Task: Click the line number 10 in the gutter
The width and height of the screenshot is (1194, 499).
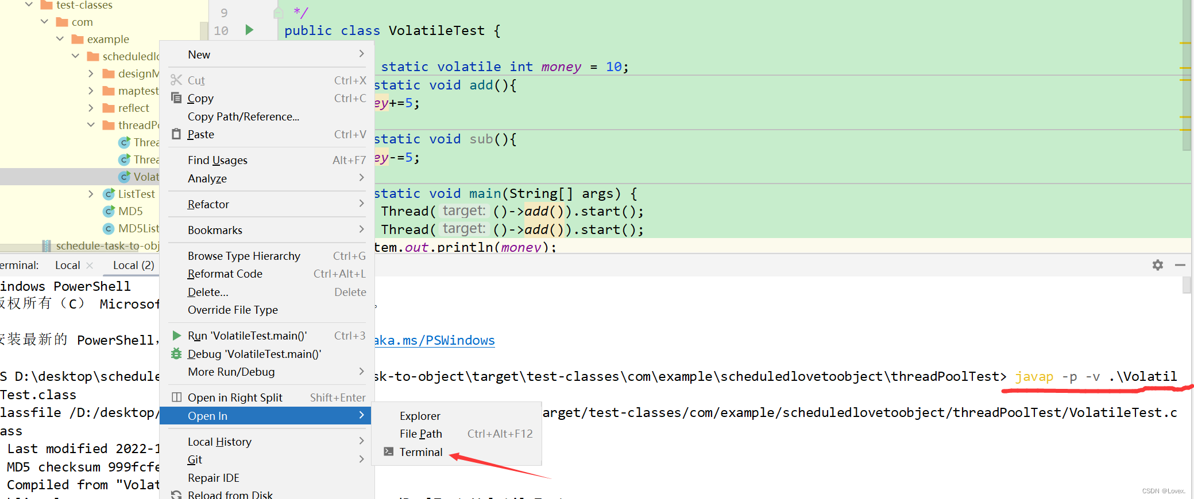Action: (x=221, y=30)
